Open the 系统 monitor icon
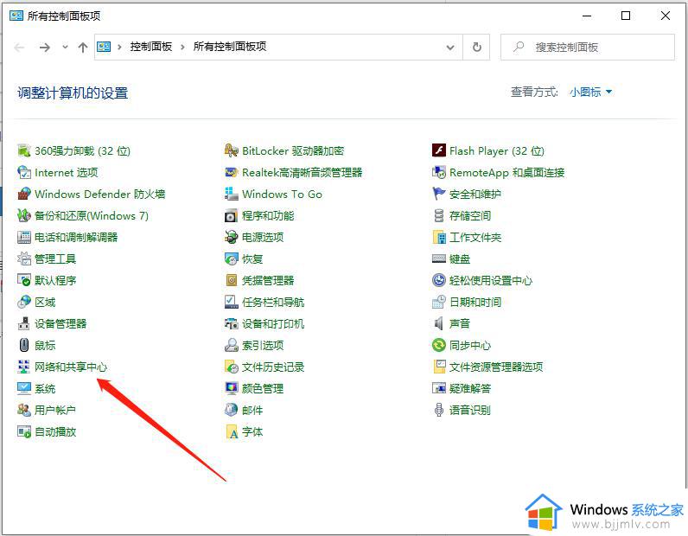The height and width of the screenshot is (536, 688). [x=23, y=388]
